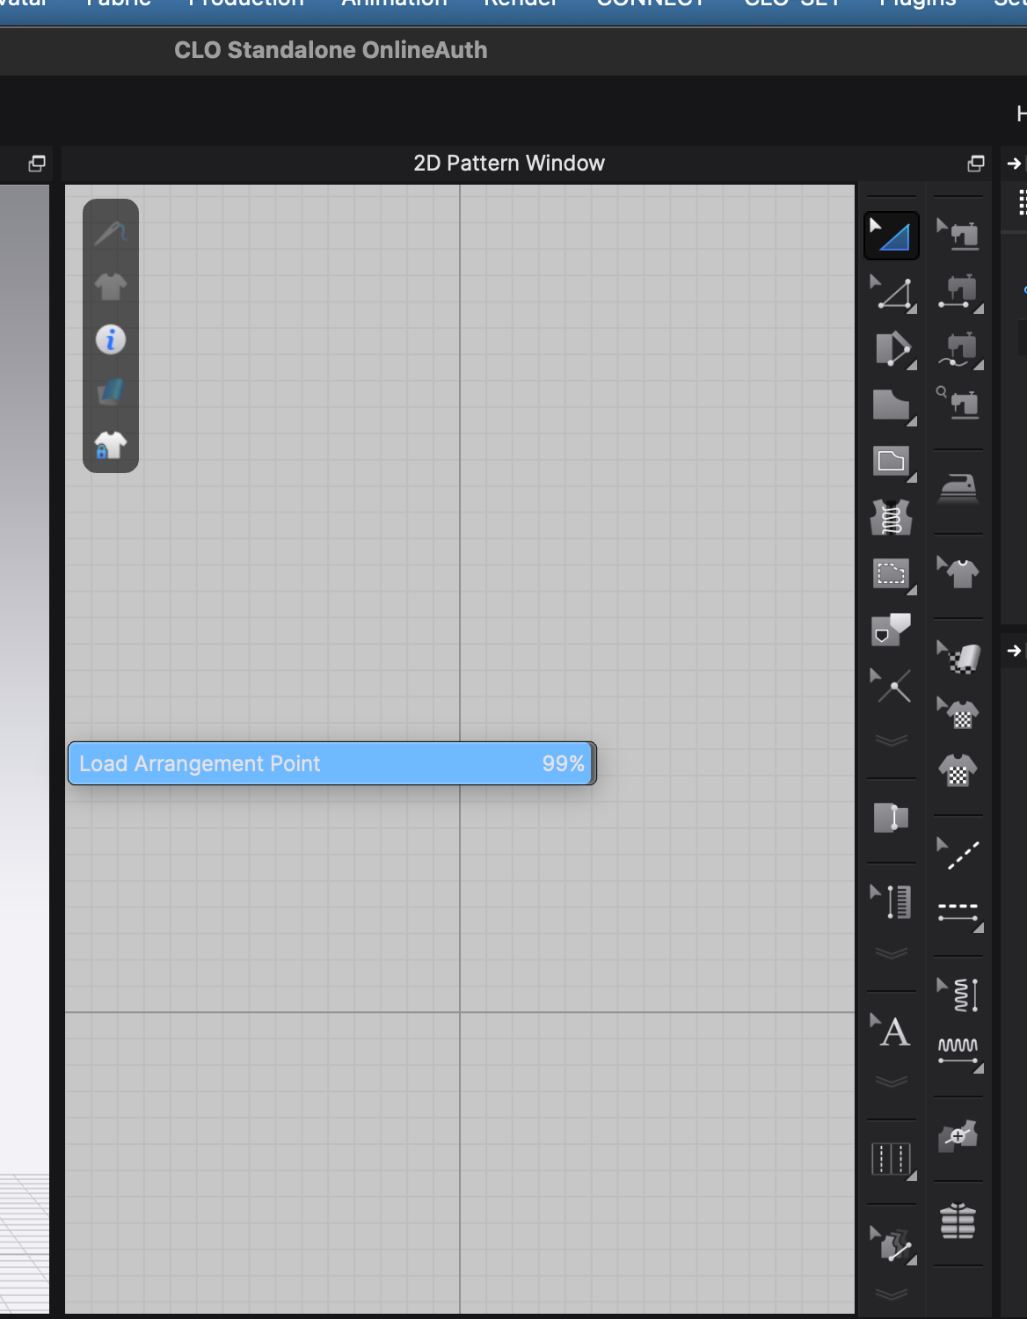The width and height of the screenshot is (1027, 1319).
Task: Click the Load Arrangement Point progress bar
Action: pos(331,763)
